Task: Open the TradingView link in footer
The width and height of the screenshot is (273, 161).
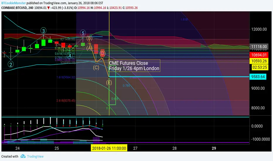Action: tap(35, 156)
